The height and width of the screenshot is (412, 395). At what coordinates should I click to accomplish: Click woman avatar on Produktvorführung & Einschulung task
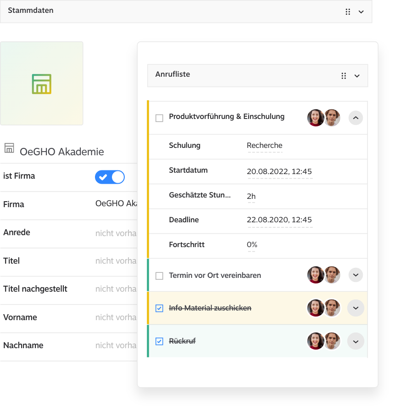316,118
